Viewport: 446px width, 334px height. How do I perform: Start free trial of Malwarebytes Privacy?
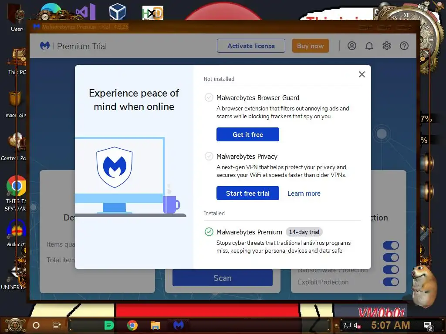pos(247,193)
